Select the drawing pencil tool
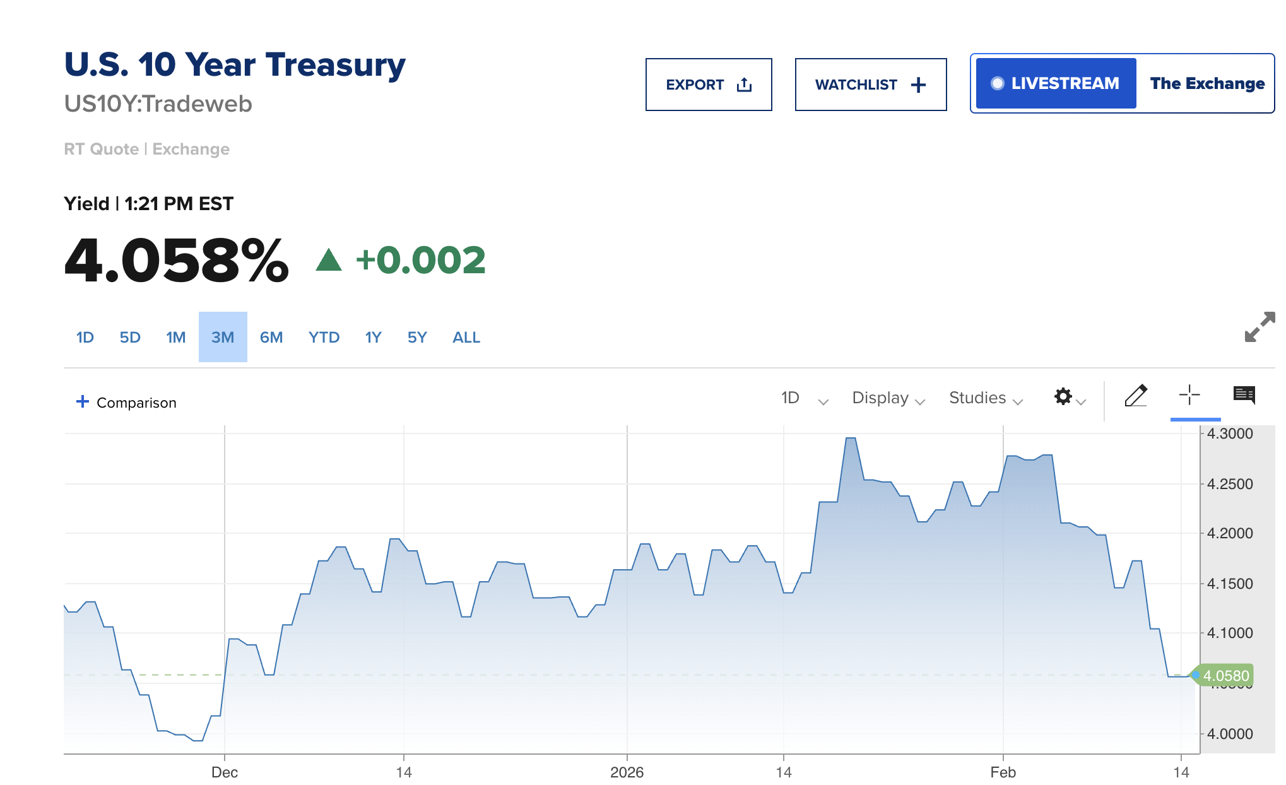1286x785 pixels. click(x=1136, y=396)
